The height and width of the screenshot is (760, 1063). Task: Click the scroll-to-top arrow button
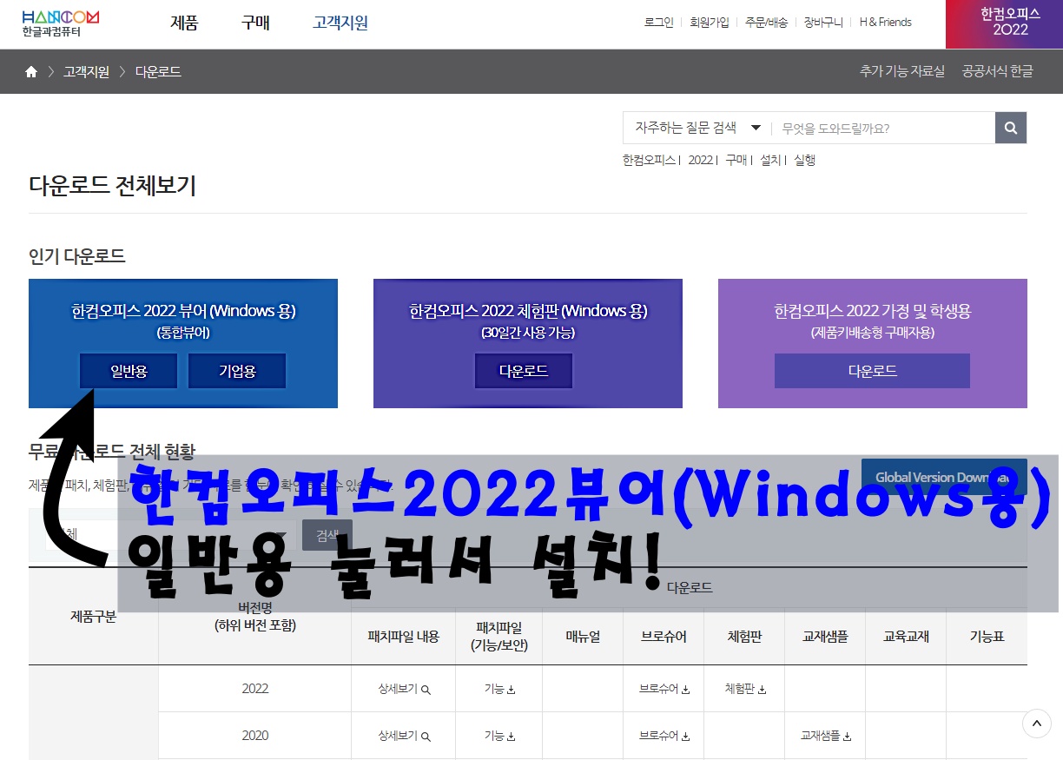tap(1036, 724)
